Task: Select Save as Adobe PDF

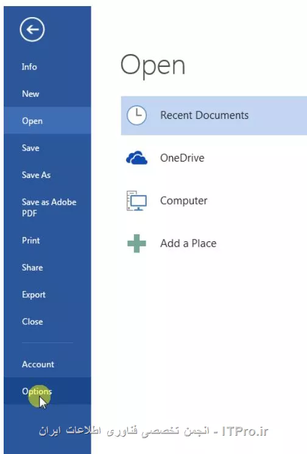Action: (48, 207)
